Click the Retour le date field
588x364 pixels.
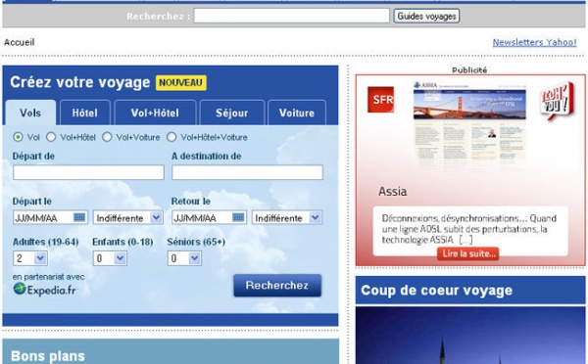tap(210, 217)
